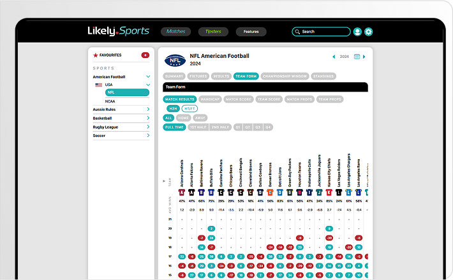Open the settings gear icon
Screen dimensions: 453x280
coord(368,32)
